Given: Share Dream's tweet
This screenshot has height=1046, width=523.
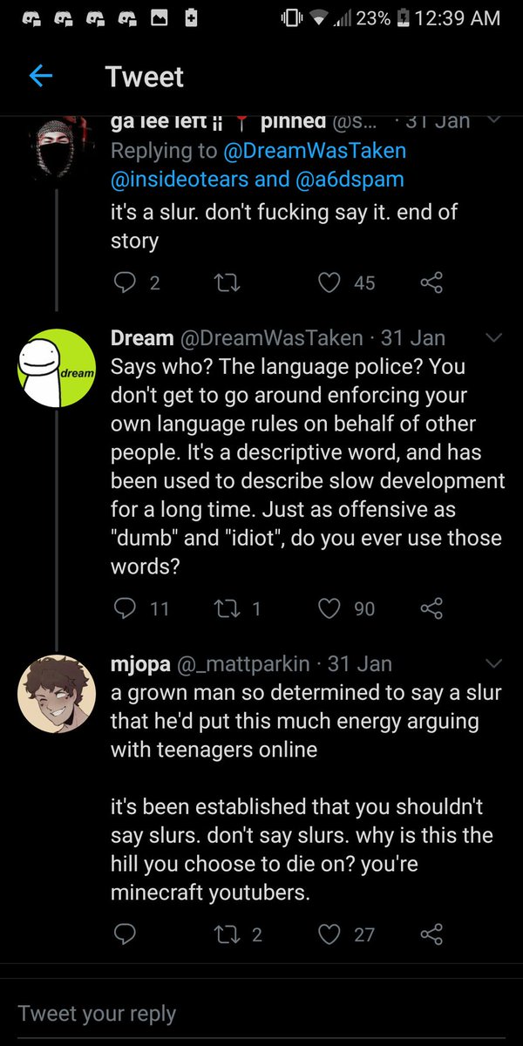Looking at the screenshot, I should coord(431,608).
